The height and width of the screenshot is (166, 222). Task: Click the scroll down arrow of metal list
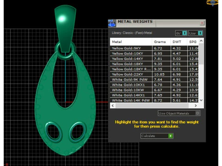point(201,100)
